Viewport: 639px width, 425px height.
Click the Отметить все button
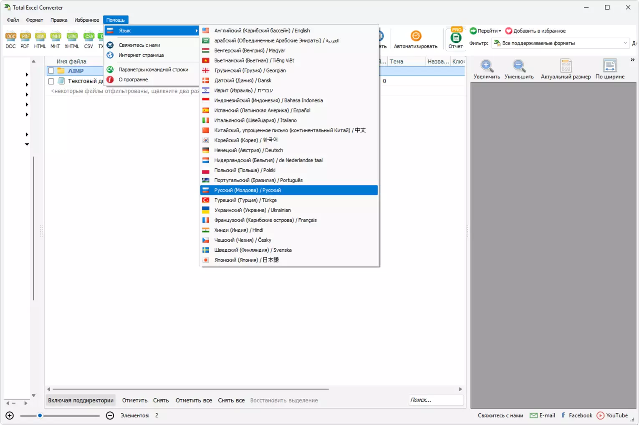pyautogui.click(x=194, y=400)
